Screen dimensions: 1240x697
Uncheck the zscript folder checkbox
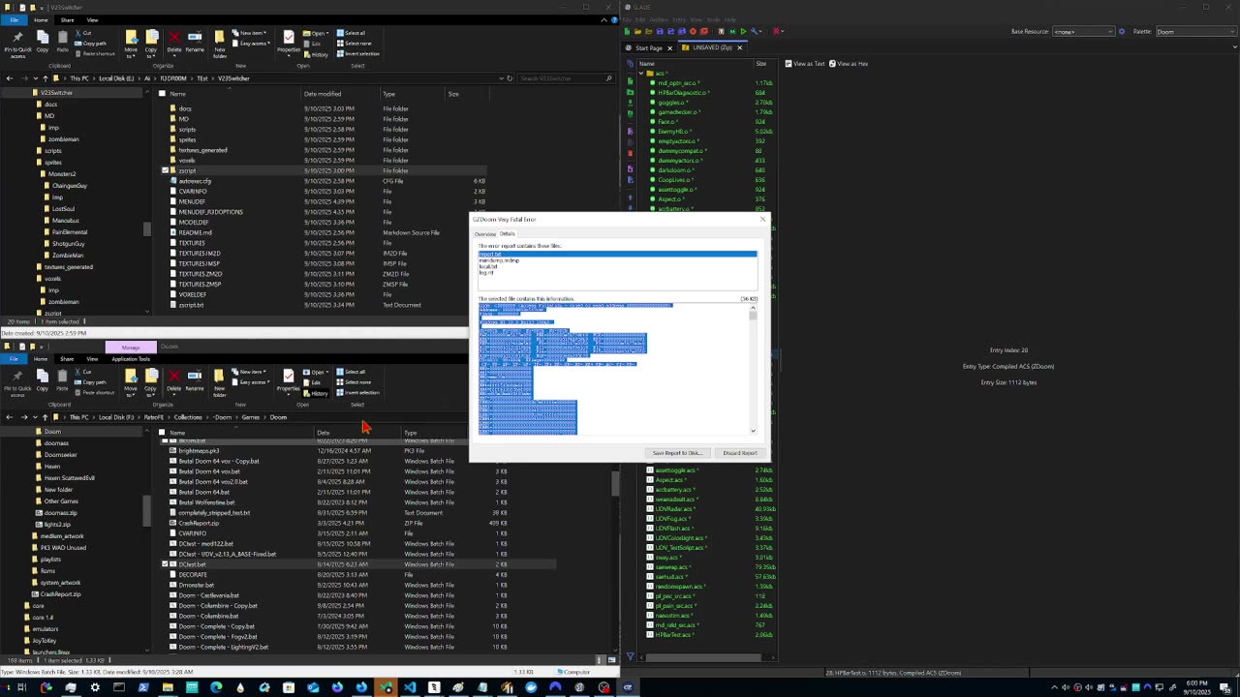coord(165,170)
